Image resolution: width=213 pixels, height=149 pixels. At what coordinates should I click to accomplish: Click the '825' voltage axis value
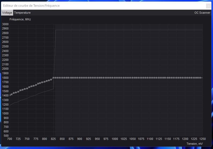coord(53,139)
